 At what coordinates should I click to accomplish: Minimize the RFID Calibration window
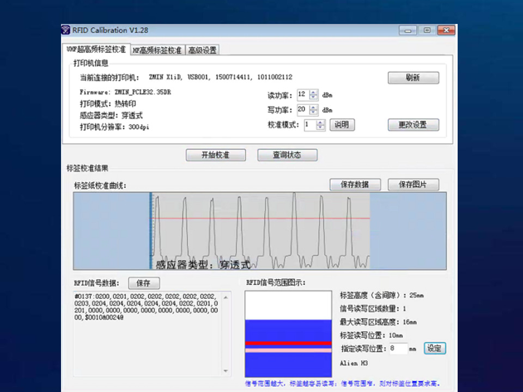tap(408, 30)
